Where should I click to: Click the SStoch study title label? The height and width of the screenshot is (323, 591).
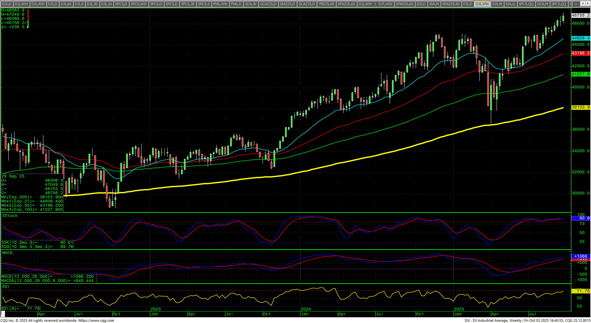(x=10, y=216)
